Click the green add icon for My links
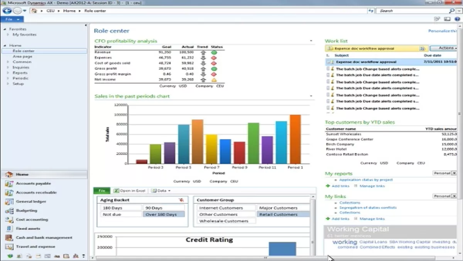 coord(328,219)
